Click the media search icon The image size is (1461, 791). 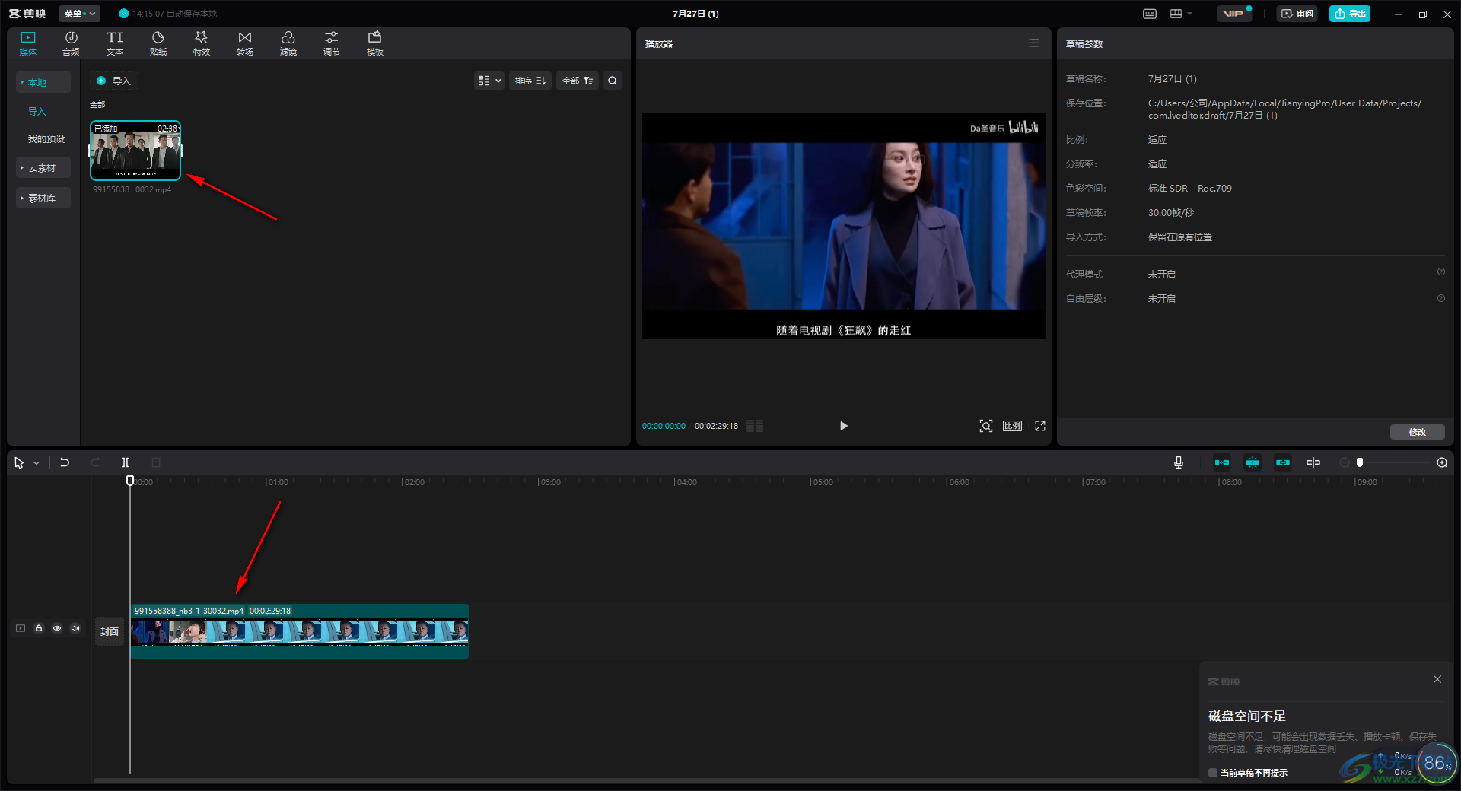point(613,81)
